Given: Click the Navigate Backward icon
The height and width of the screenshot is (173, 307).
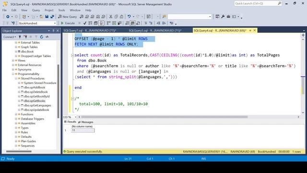Looking at the screenshot, I should click(x=8, y=17).
